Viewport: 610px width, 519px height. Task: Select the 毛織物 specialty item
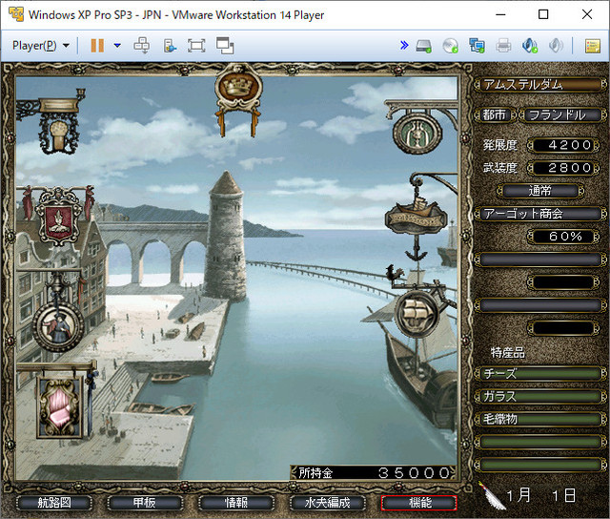[x=540, y=420]
